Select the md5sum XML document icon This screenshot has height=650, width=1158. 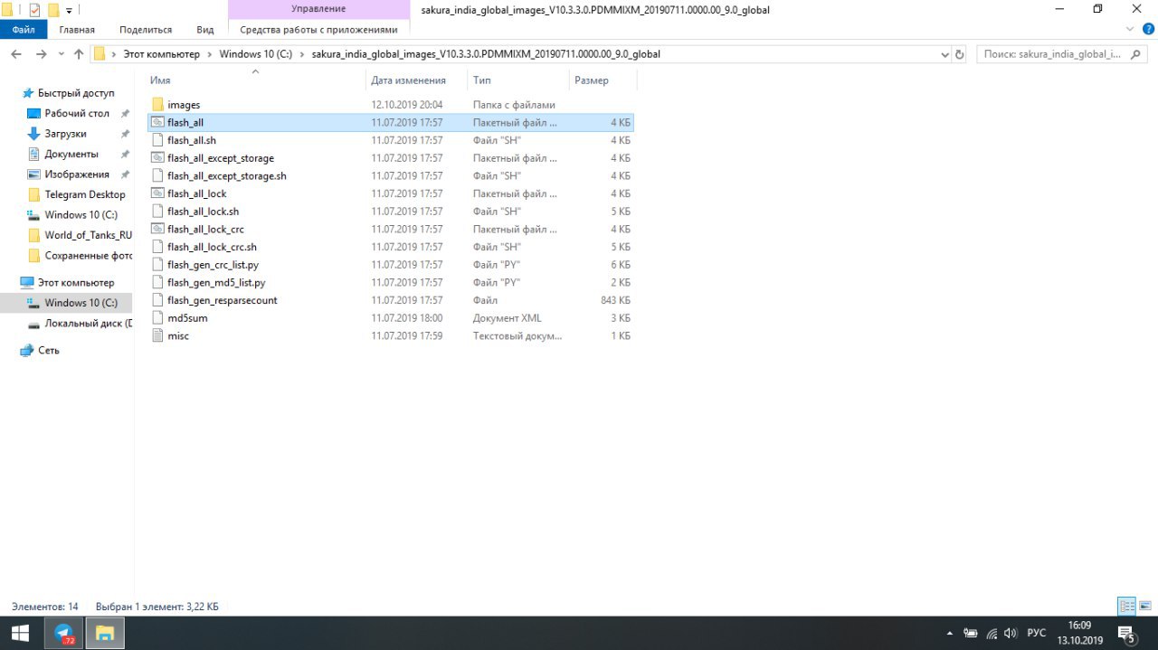(157, 317)
